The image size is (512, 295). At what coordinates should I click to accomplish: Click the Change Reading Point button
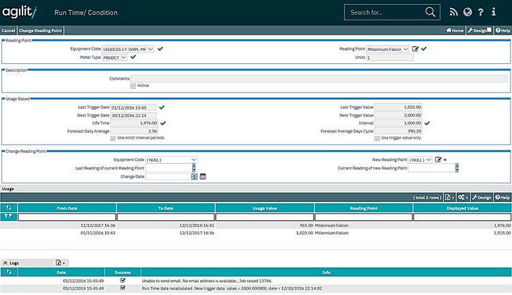click(39, 31)
